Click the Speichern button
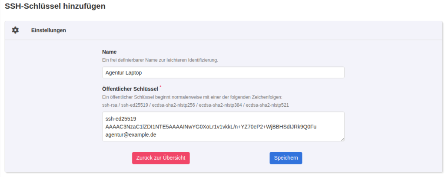The height and width of the screenshot is (177, 445). point(286,158)
